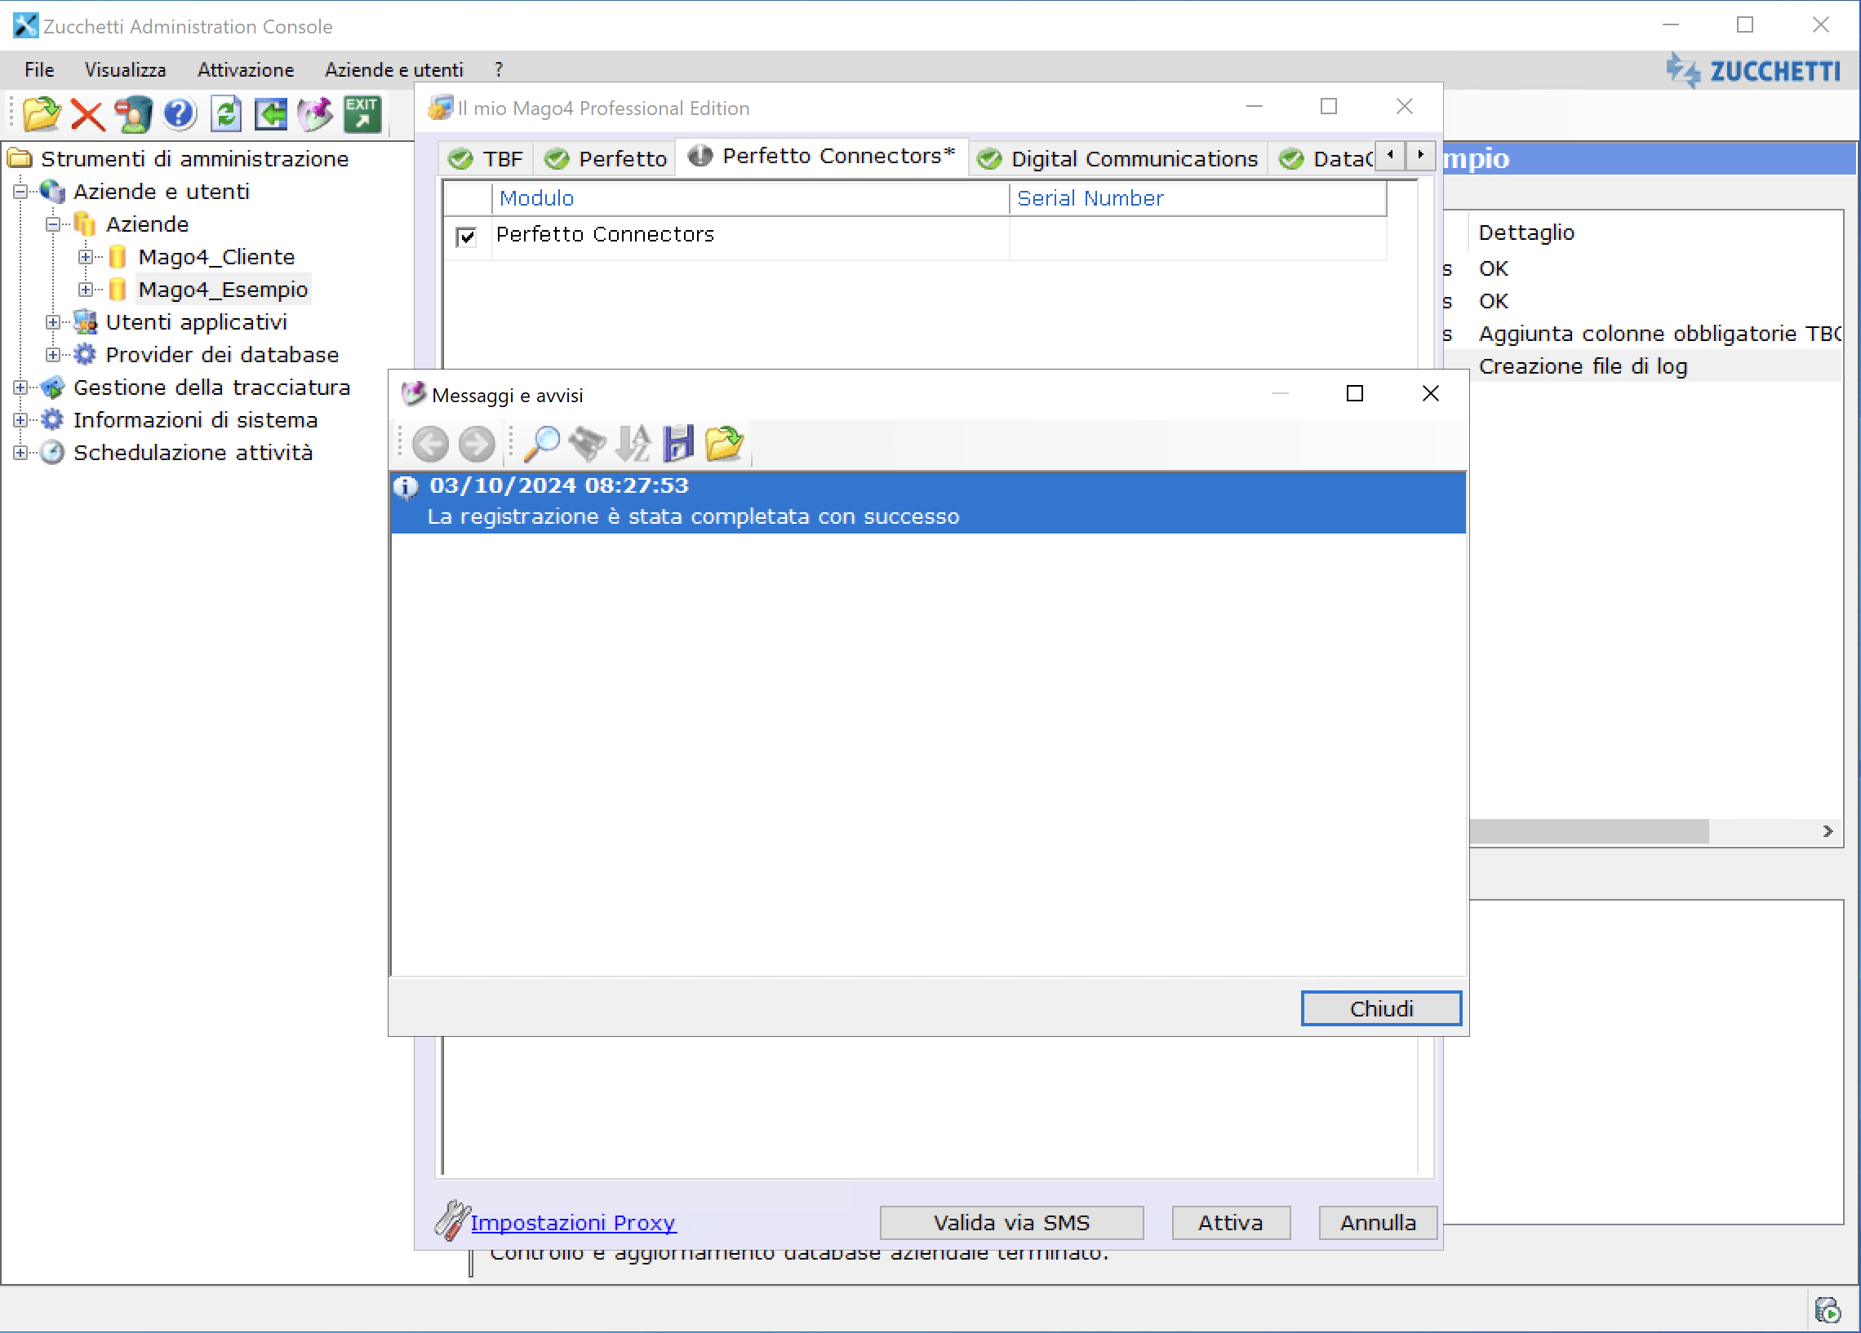Open the Impostazioni Proxy link

coord(573,1222)
